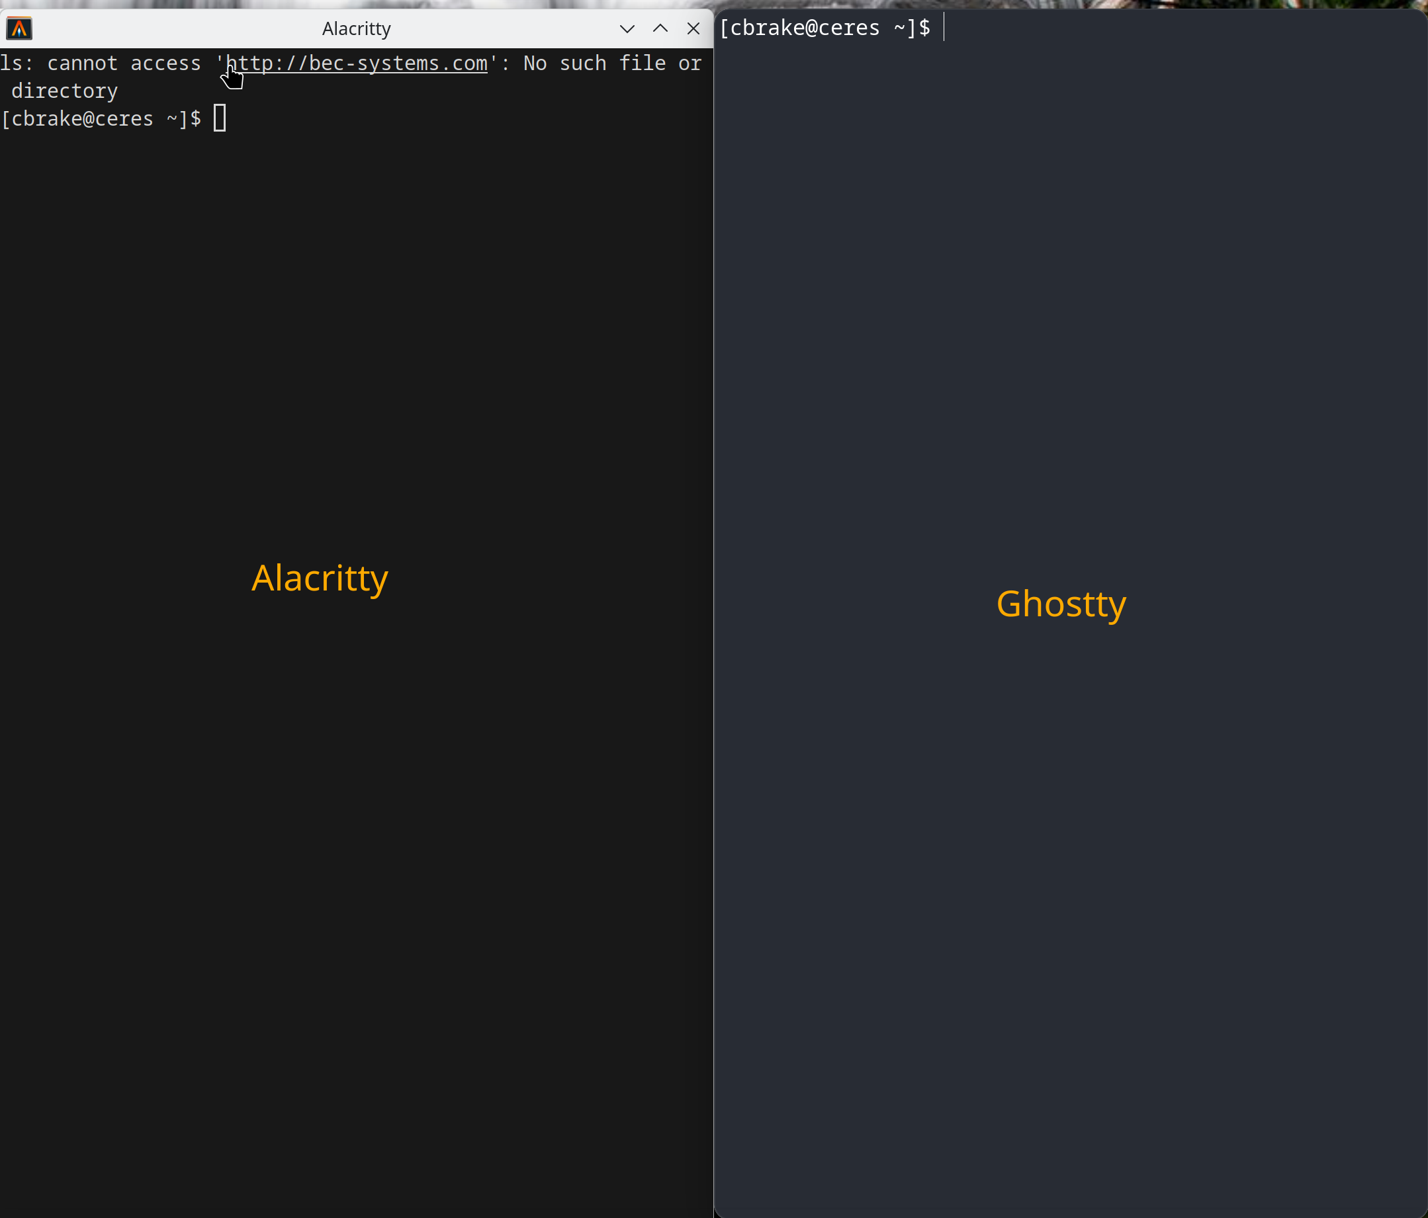
Task: Click the Alacritty prompt '[cbrake@ceres ~]$'
Action: pos(101,118)
